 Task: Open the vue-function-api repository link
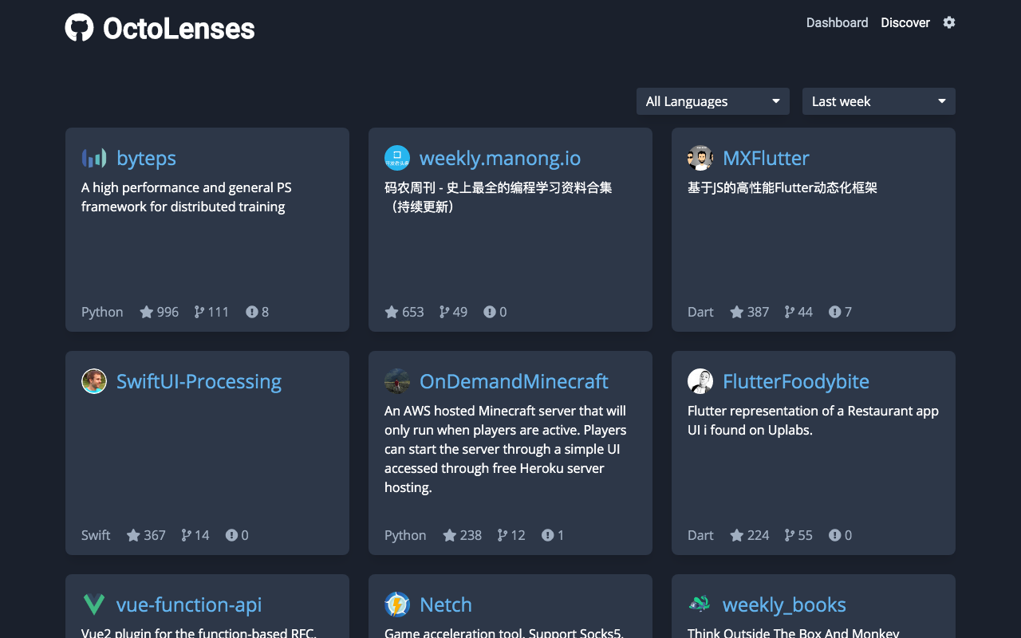click(189, 605)
